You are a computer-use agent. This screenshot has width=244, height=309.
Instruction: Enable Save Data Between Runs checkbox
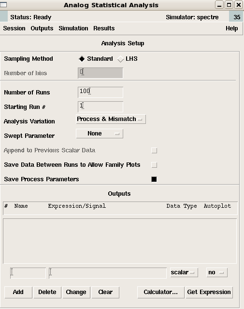click(154, 165)
